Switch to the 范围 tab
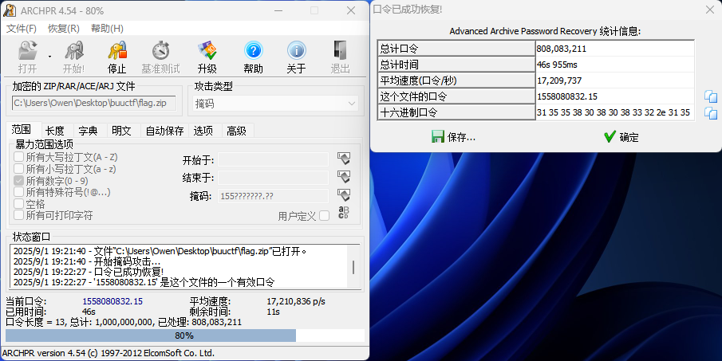The width and height of the screenshot is (722, 361). pos(22,130)
